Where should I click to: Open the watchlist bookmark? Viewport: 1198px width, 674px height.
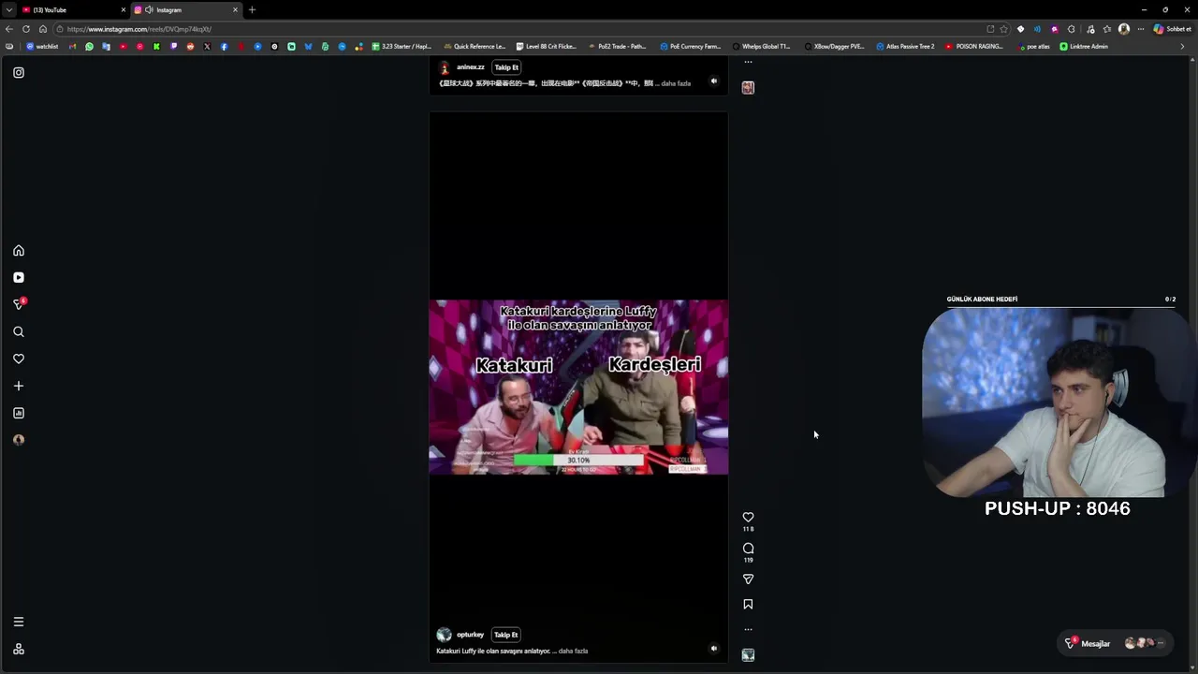tap(42, 47)
